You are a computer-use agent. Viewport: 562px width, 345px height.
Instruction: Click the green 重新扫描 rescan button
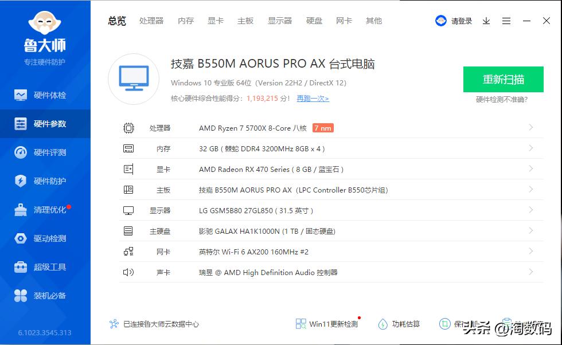point(503,80)
